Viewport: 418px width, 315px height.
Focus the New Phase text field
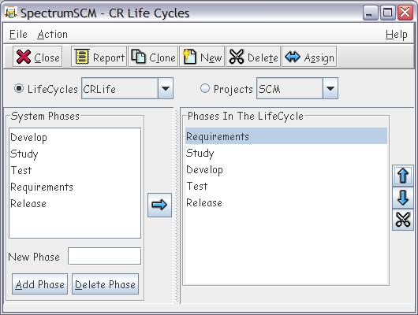click(104, 256)
